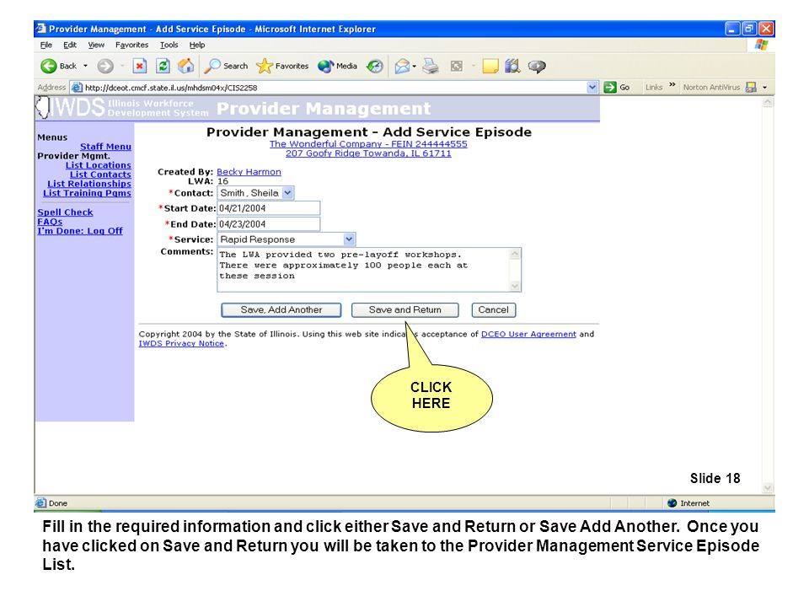The width and height of the screenshot is (809, 607).
Task: Click inside the Comments text area
Action: (x=363, y=270)
